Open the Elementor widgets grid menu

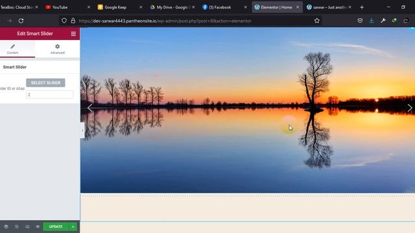[73, 34]
